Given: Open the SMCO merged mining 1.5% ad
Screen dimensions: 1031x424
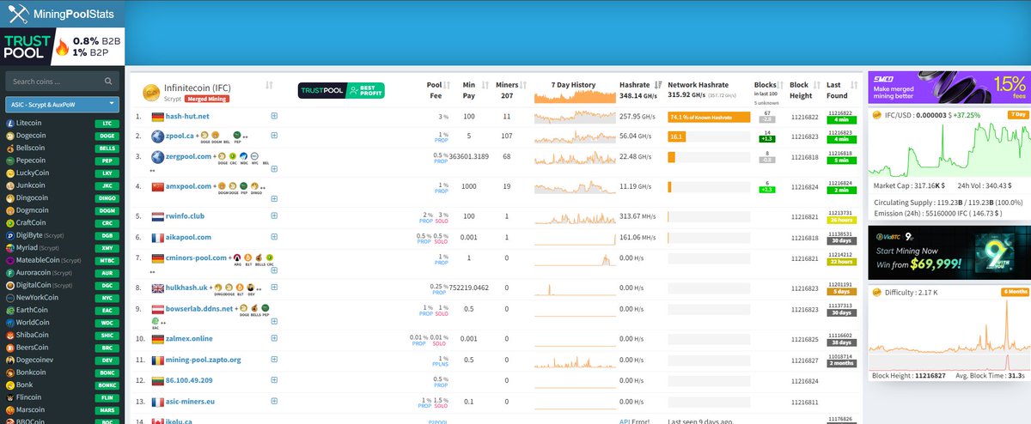Looking at the screenshot, I should (x=949, y=88).
